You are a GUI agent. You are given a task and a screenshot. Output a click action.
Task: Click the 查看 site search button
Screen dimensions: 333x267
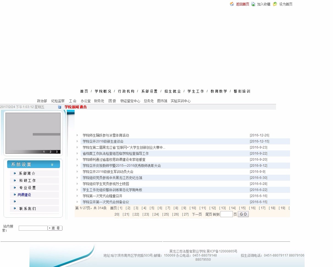(55, 228)
